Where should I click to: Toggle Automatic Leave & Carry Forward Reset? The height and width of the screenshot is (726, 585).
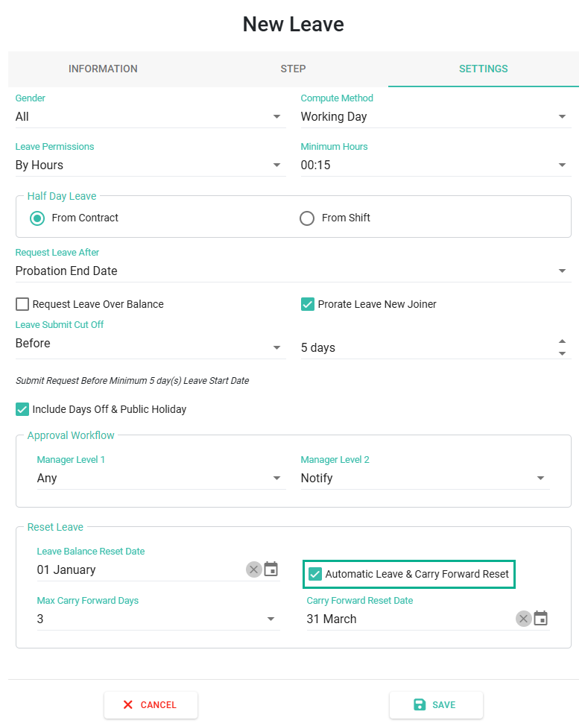315,574
